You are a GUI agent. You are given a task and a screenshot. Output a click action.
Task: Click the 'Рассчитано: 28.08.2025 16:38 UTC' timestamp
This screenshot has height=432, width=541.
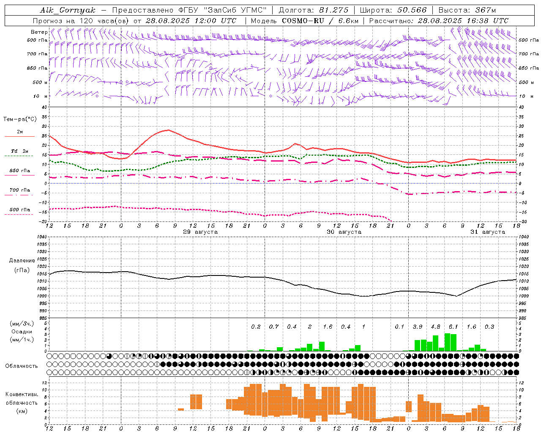(x=439, y=21)
